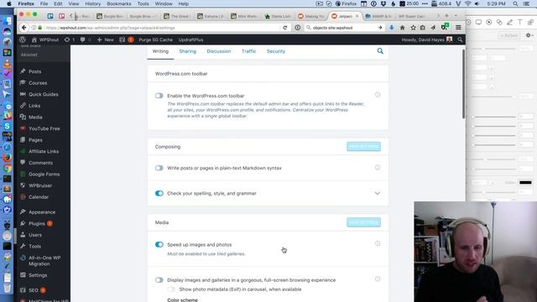Toggle Show photo metadata in carousel
This screenshot has width=537, height=302.
171,289
